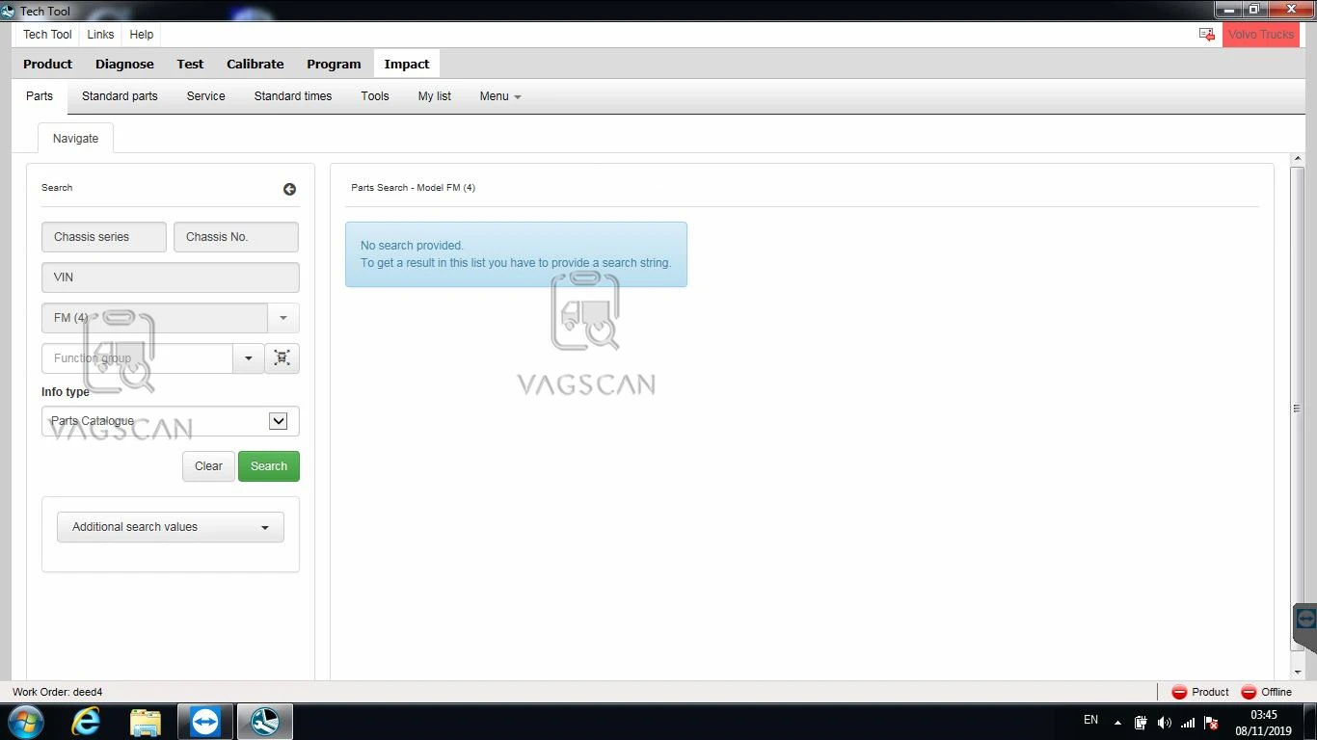The height and width of the screenshot is (740, 1317).
Task: Expand the Function group dropdown arrow
Action: tap(248, 358)
